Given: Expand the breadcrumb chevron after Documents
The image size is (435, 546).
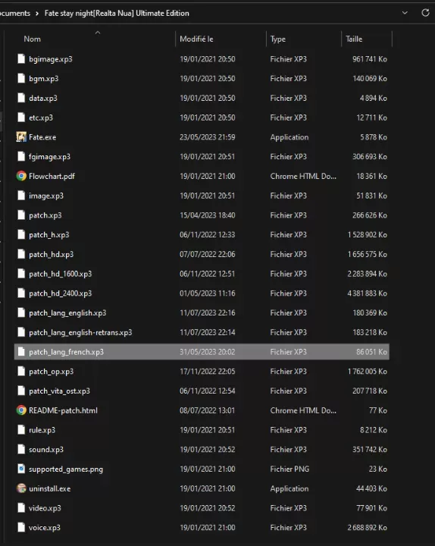Looking at the screenshot, I should coord(37,13).
